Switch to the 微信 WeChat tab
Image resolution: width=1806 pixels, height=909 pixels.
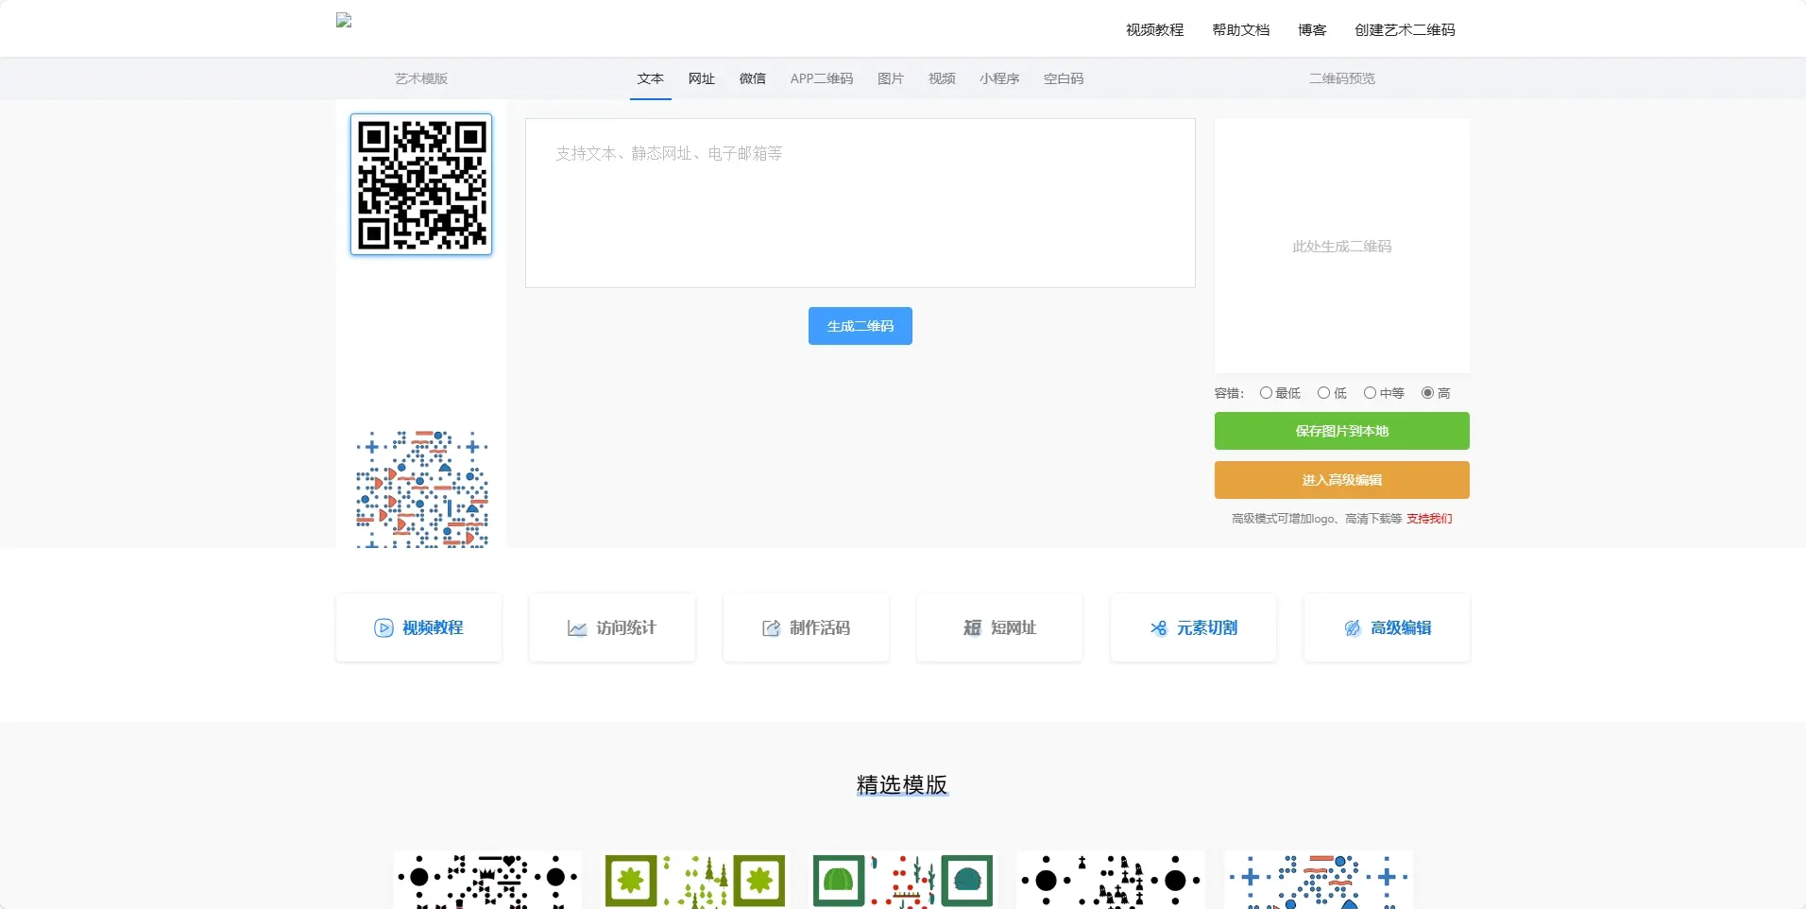pos(752,79)
